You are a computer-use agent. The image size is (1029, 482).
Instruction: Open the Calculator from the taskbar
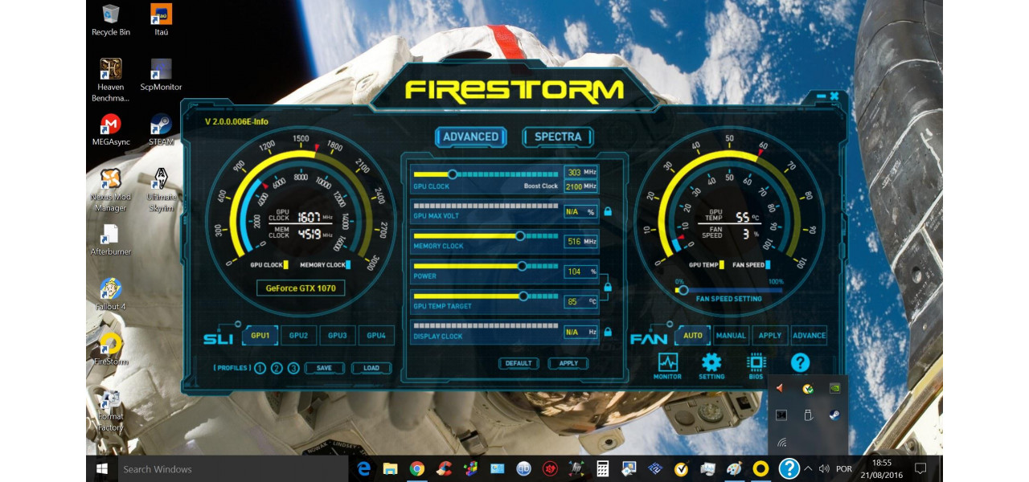pyautogui.click(x=602, y=468)
